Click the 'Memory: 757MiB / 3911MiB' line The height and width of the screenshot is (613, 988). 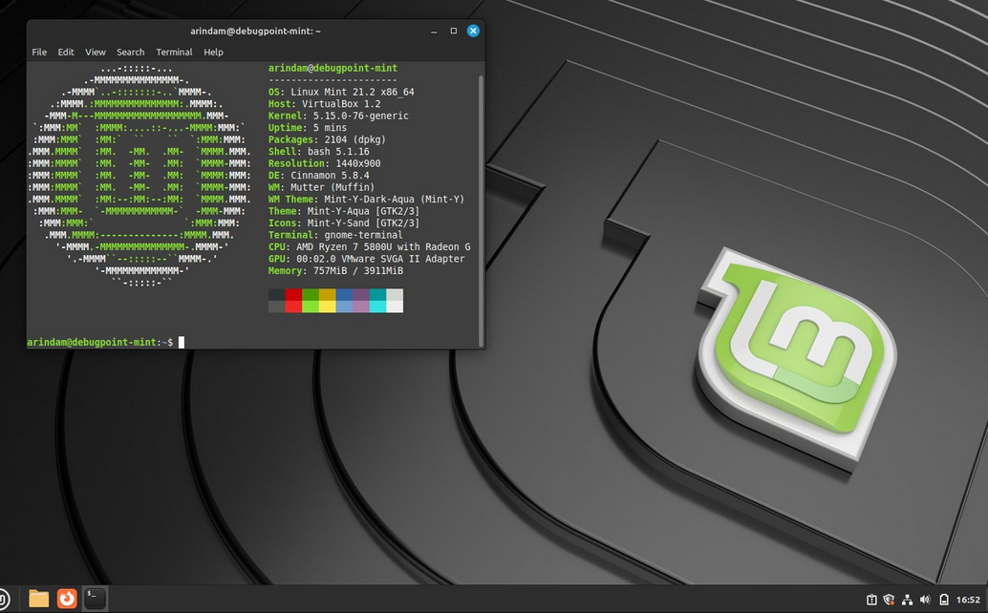pos(335,271)
